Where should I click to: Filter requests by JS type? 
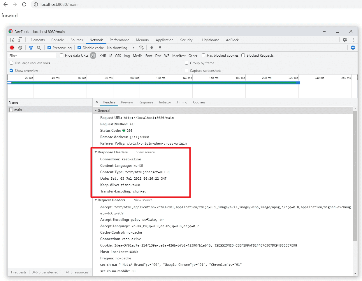(110, 55)
